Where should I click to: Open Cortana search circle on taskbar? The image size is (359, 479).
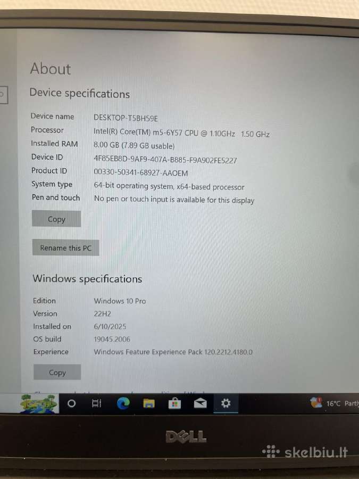pos(71,403)
